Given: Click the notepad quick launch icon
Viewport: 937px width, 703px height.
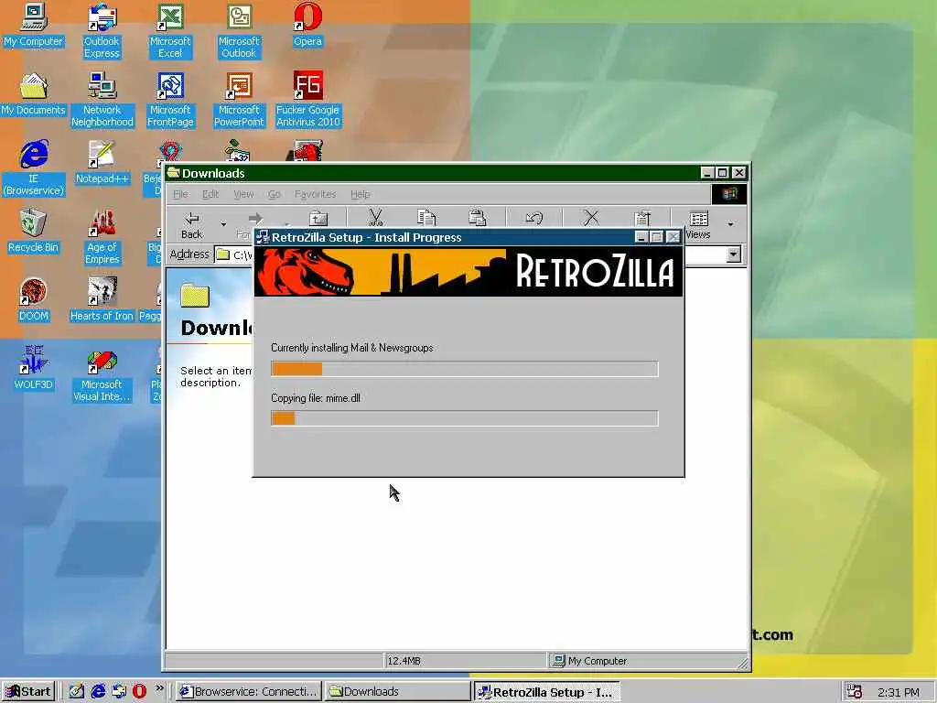Looking at the screenshot, I should click(77, 692).
